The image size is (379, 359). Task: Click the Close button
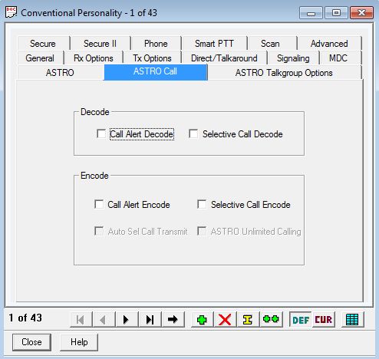[31, 342]
